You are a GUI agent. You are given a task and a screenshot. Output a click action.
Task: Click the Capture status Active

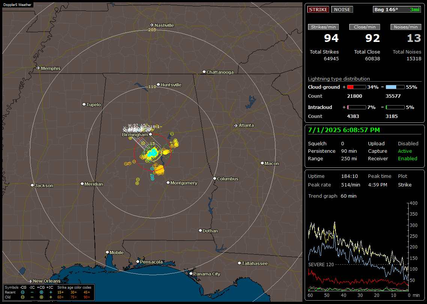(405, 151)
